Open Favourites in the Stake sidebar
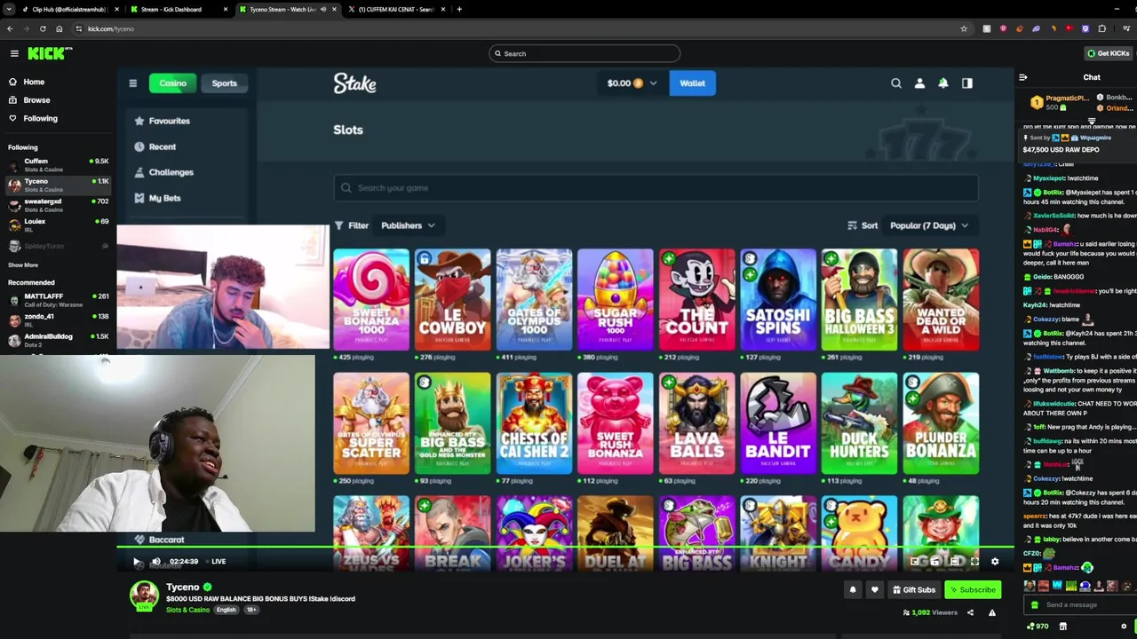Screen dimensions: 1137x639 (162, 121)
